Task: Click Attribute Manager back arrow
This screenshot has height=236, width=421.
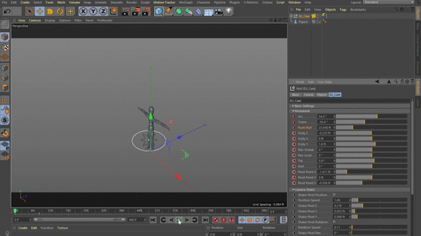Action: pos(377,81)
